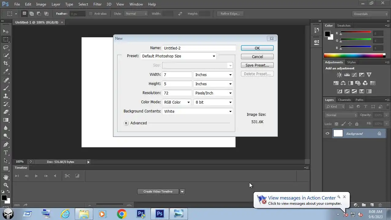The height and width of the screenshot is (220, 391).
Task: Select the Clone Stamp tool
Action: click(x=6, y=96)
